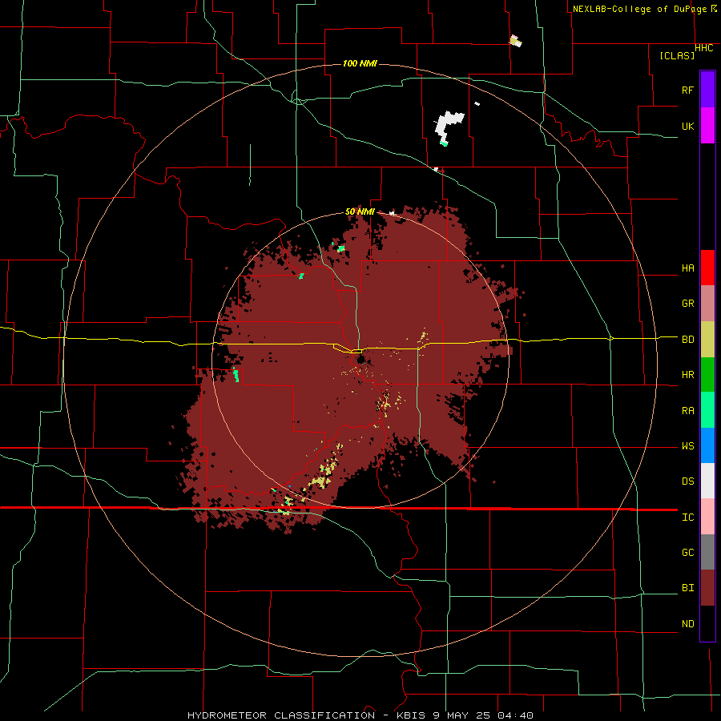Select the GC gray legend swatch
The image size is (721, 721).
[707, 552]
